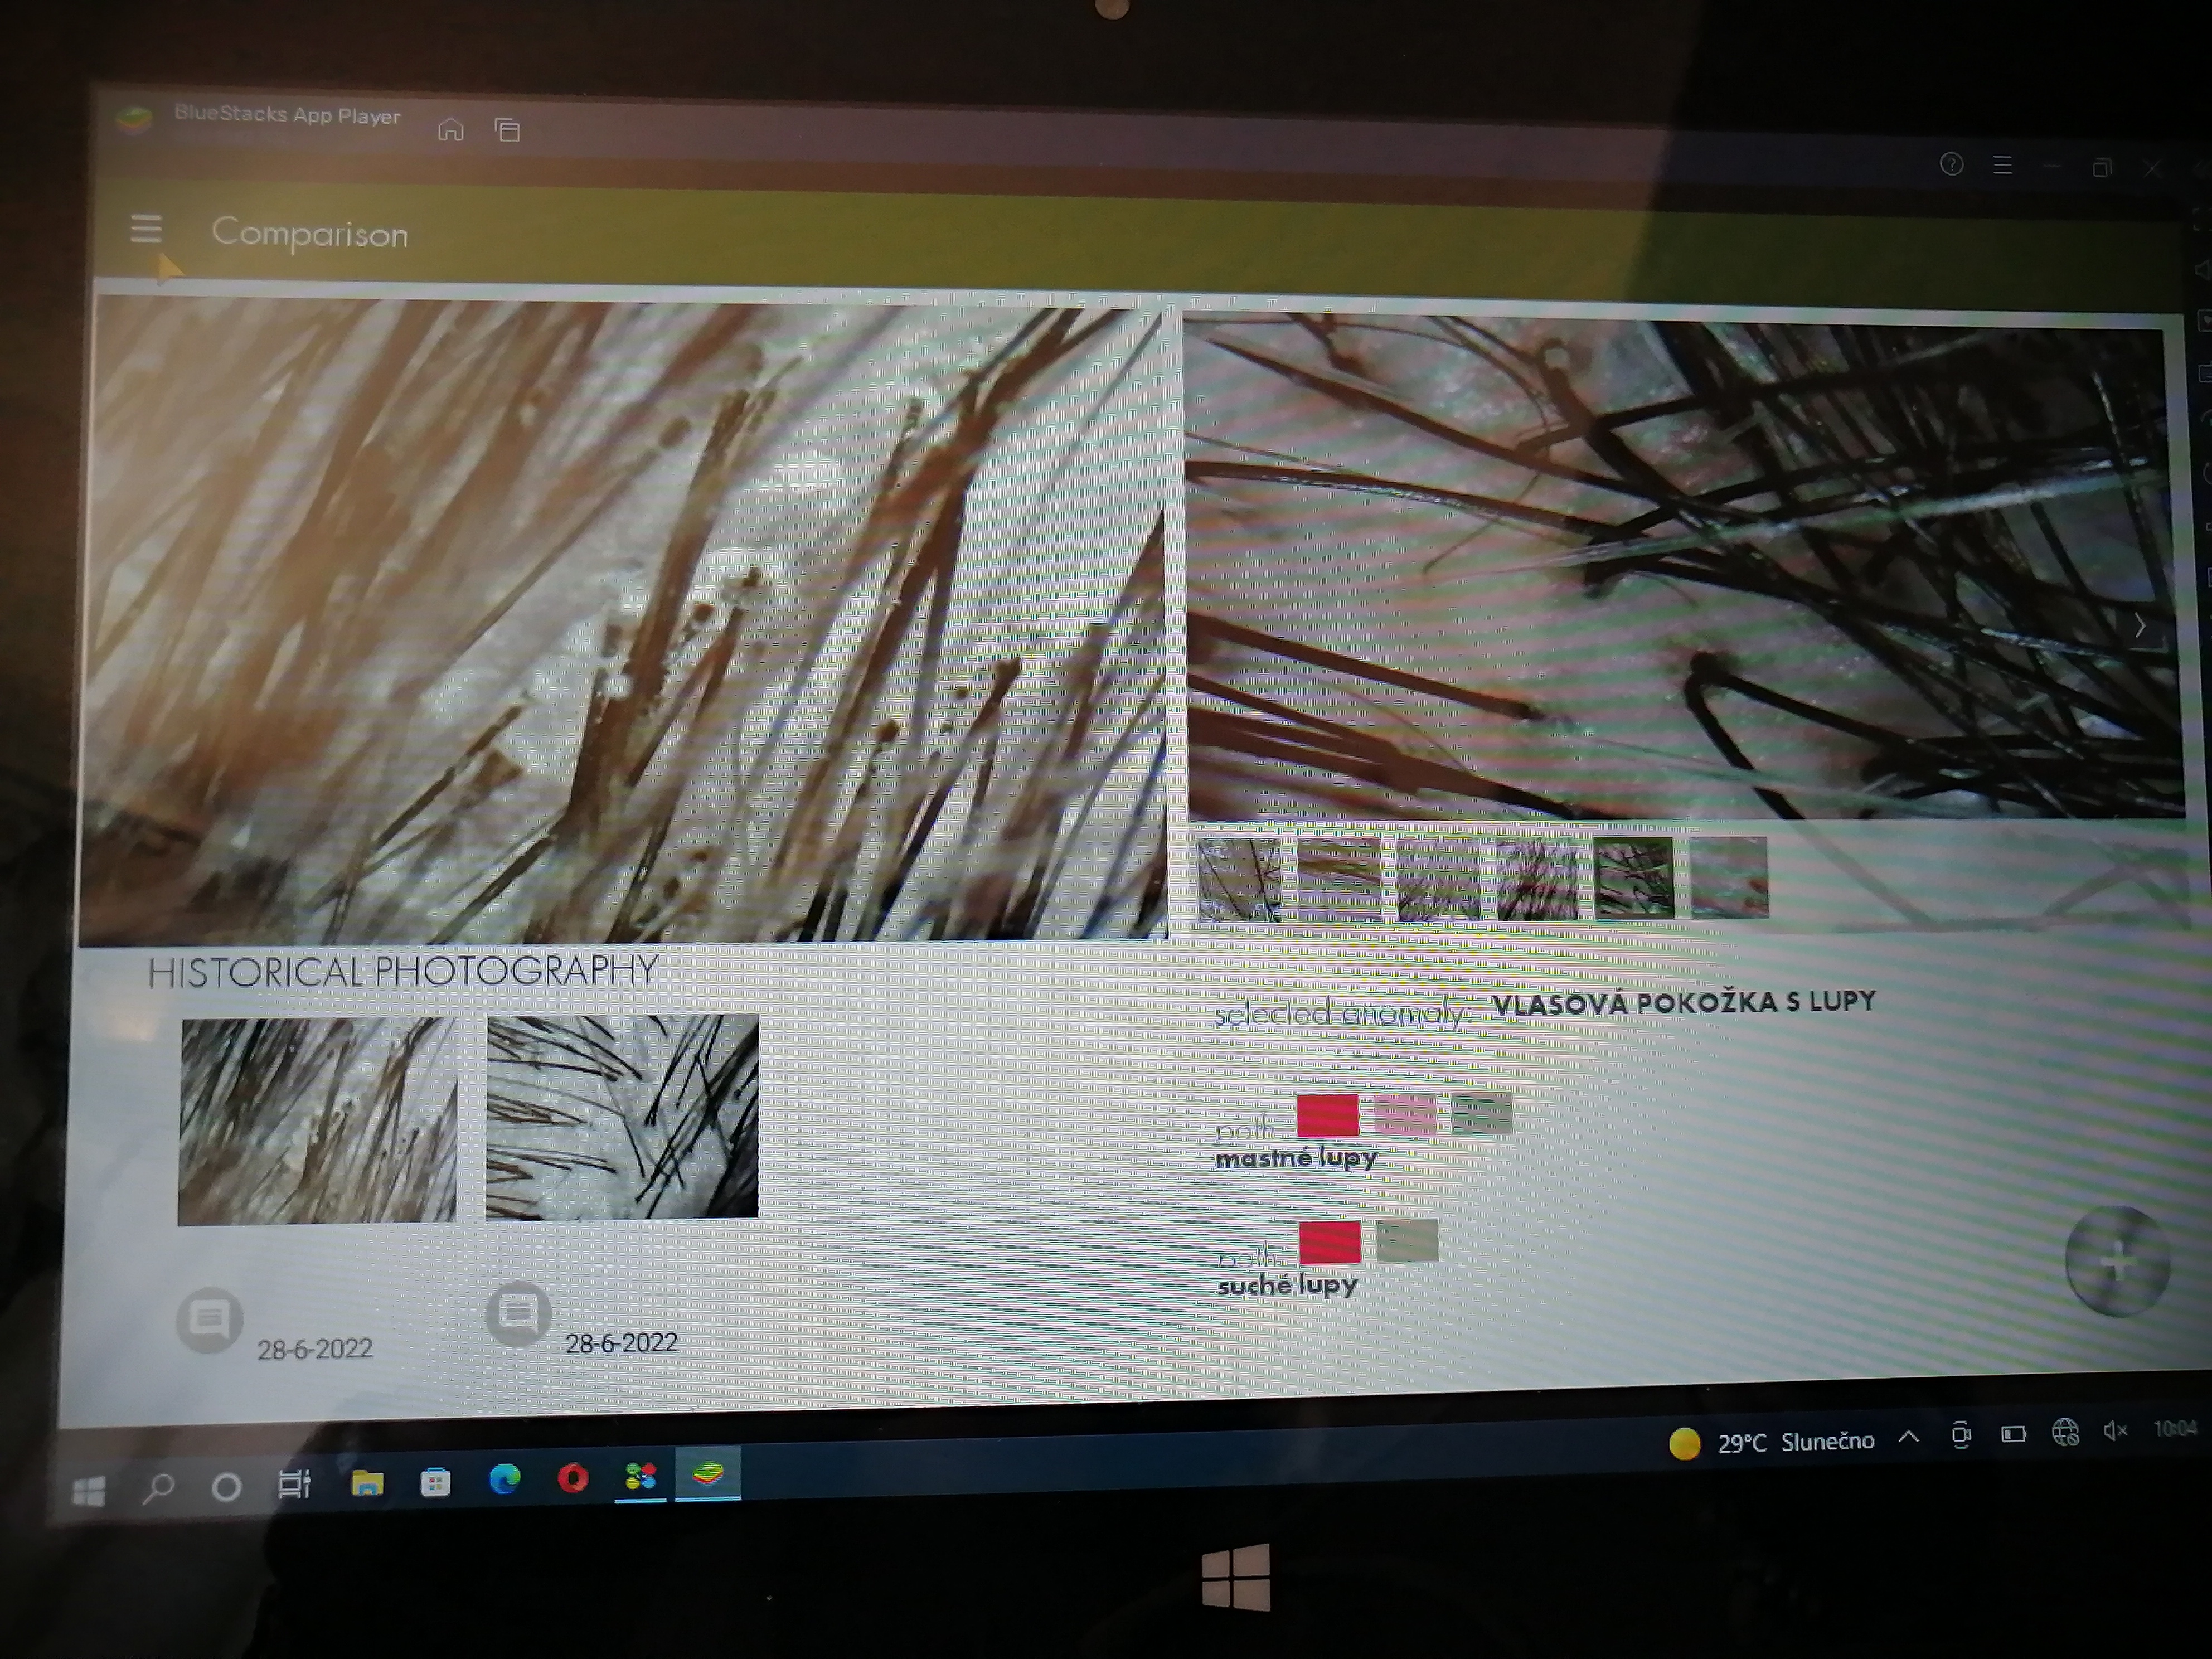The image size is (2212, 1659).
Task: Open comment bubble for first historical photo
Action: click(210, 1320)
